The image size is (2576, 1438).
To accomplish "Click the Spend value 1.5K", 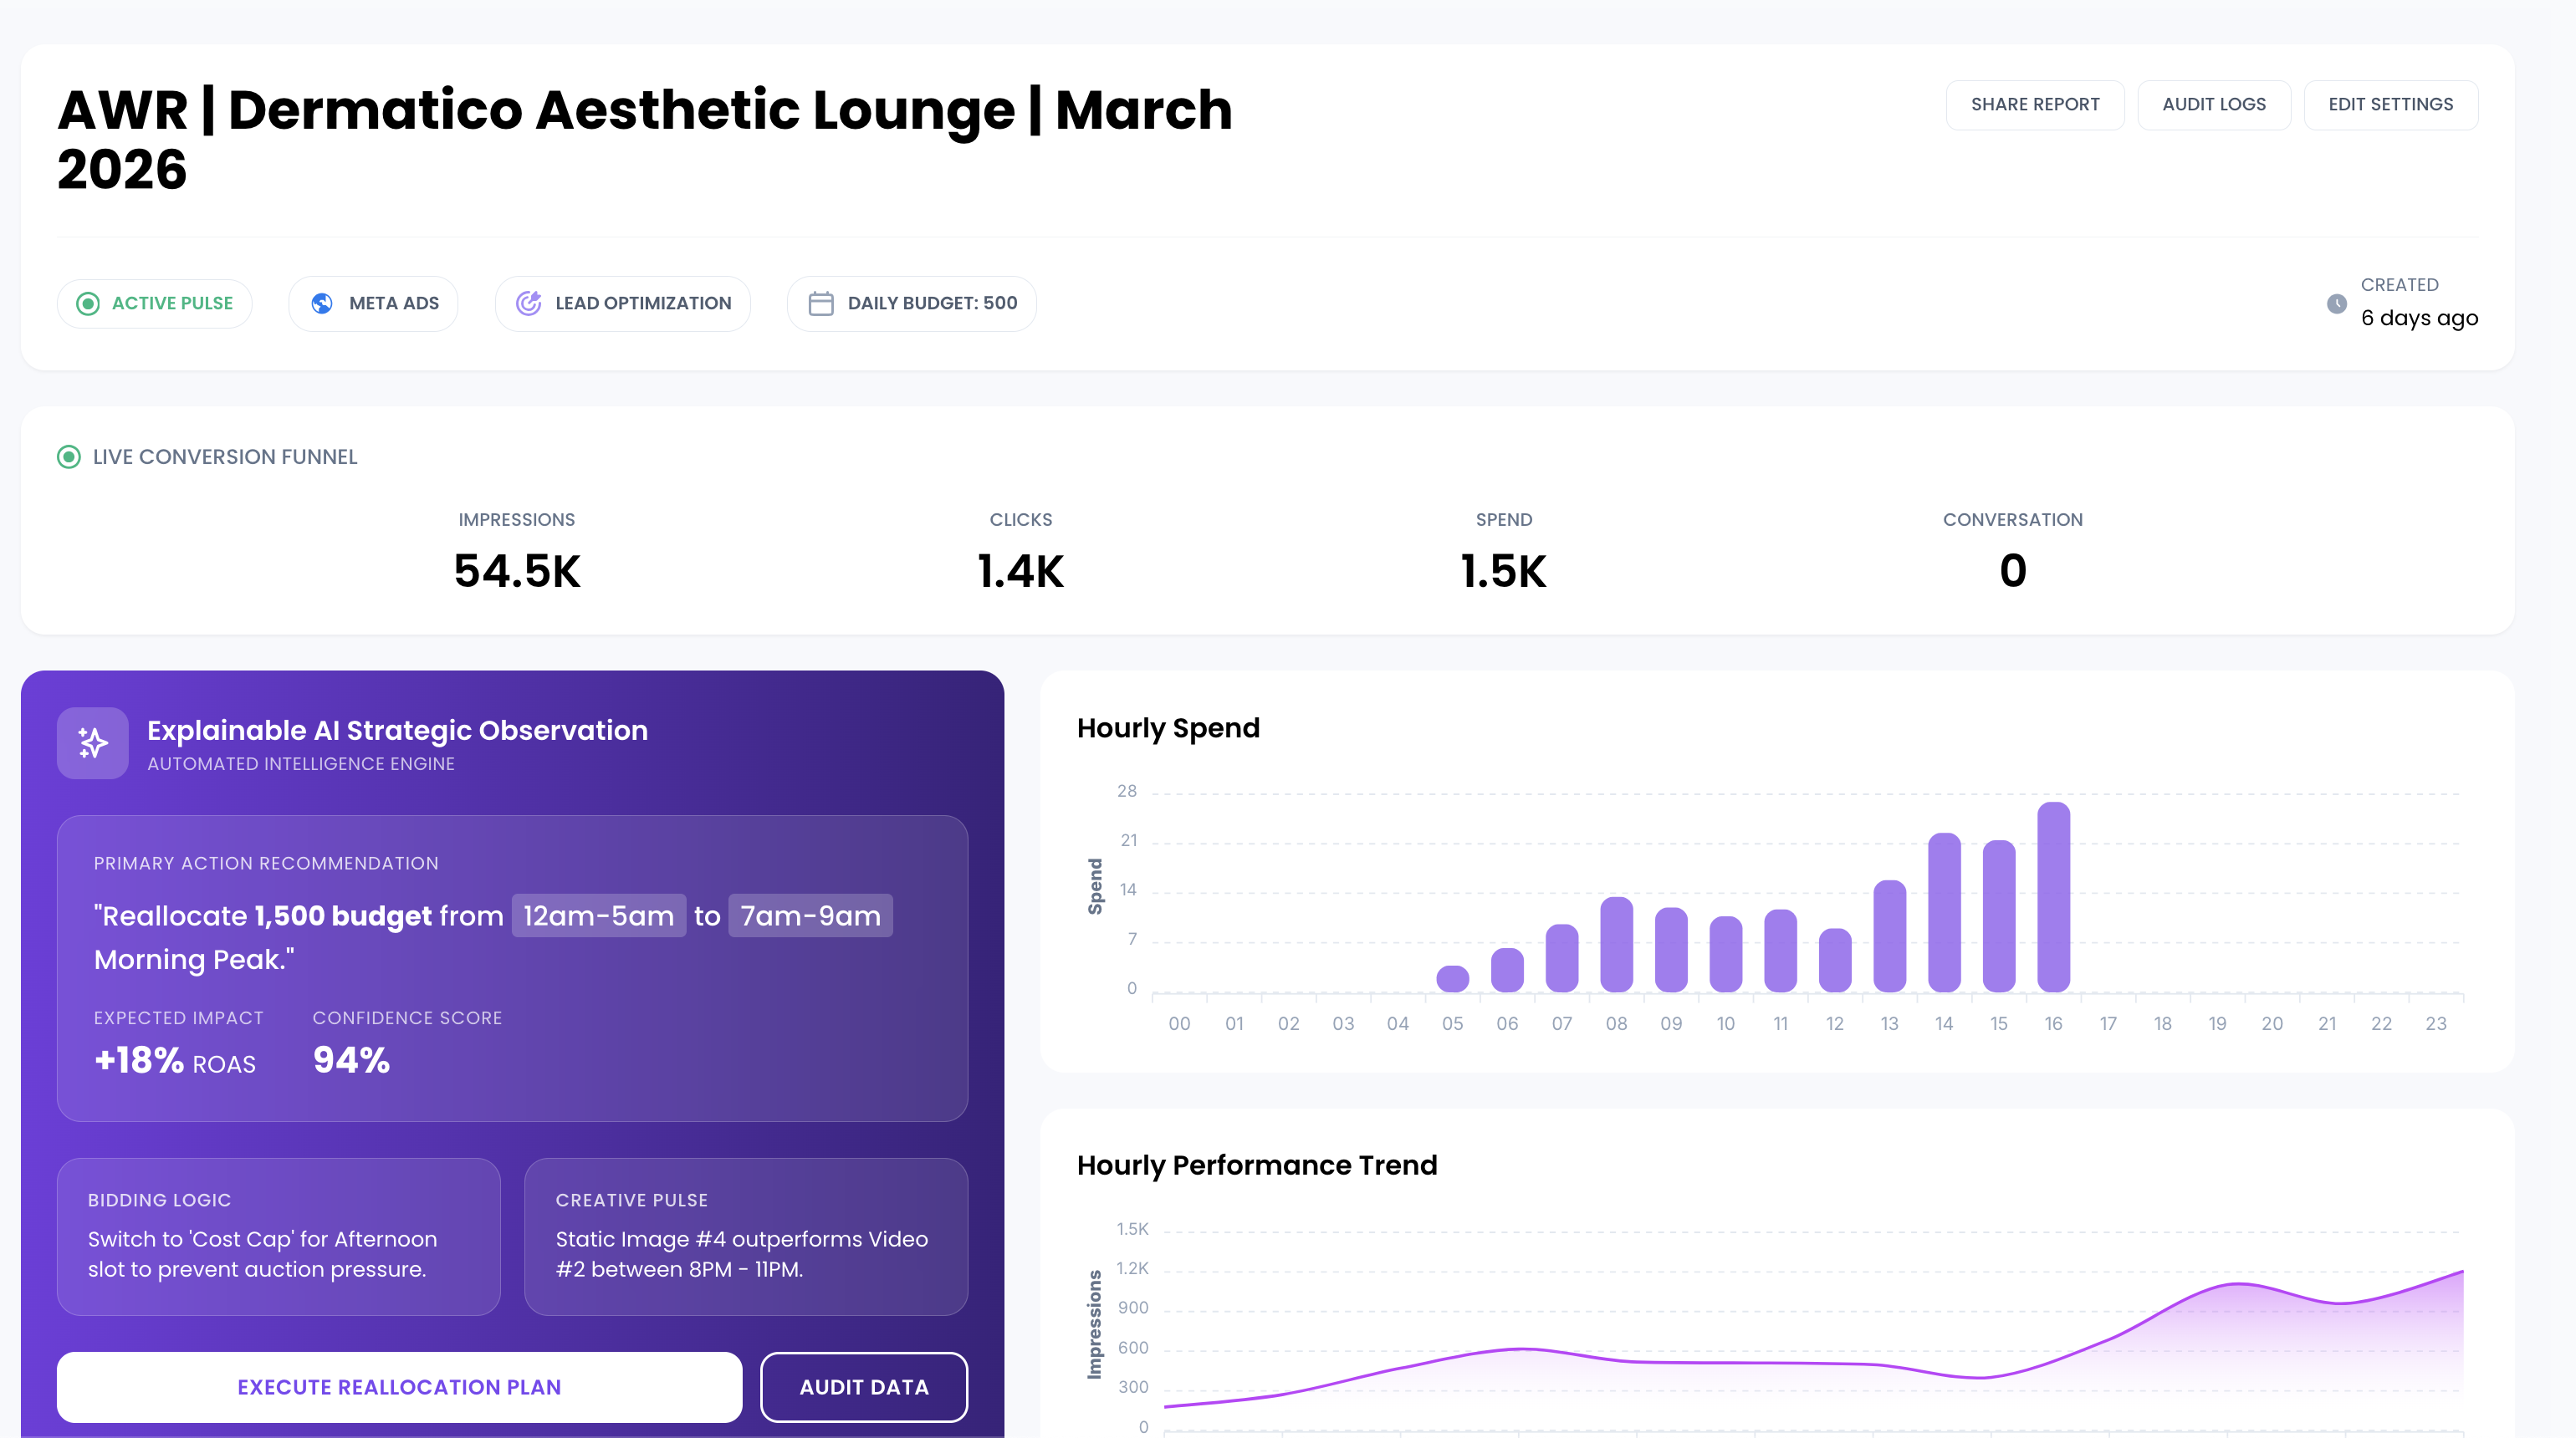I will (1504, 572).
